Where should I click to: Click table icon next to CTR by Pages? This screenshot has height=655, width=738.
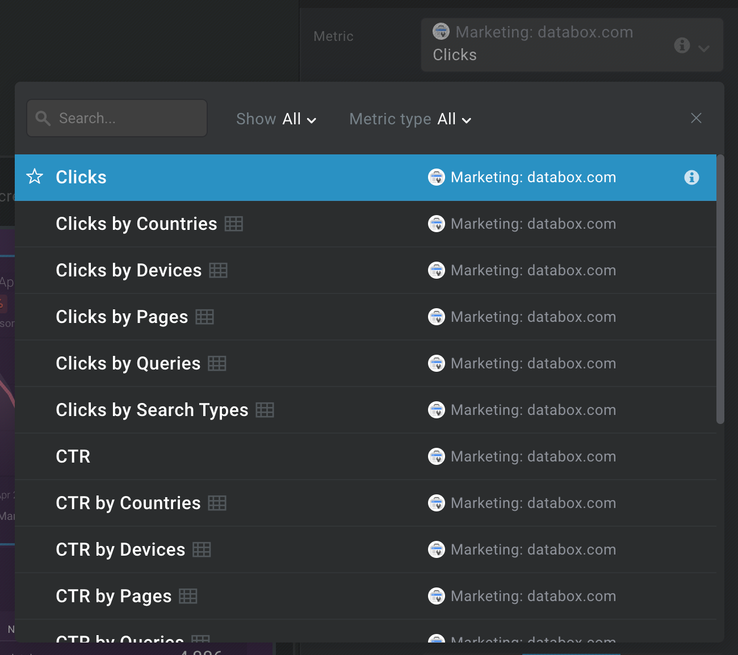188,596
